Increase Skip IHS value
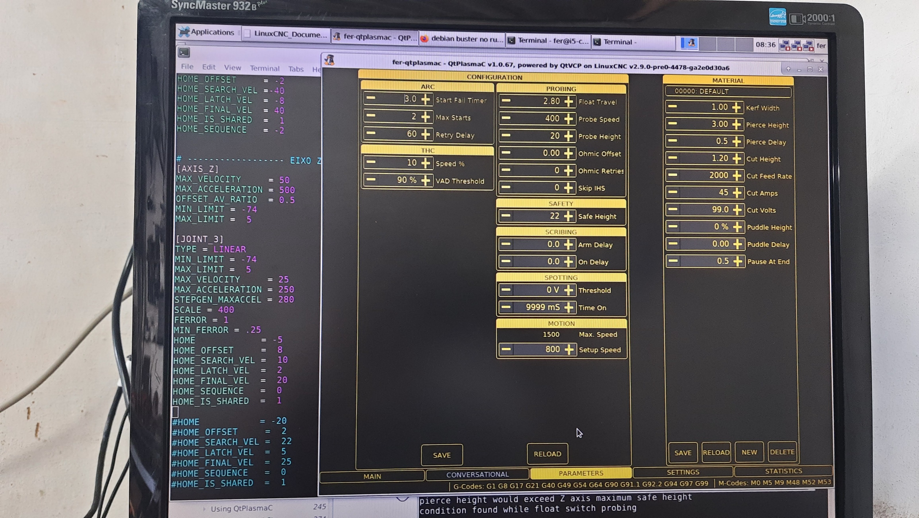The width and height of the screenshot is (919, 518). 569,188
